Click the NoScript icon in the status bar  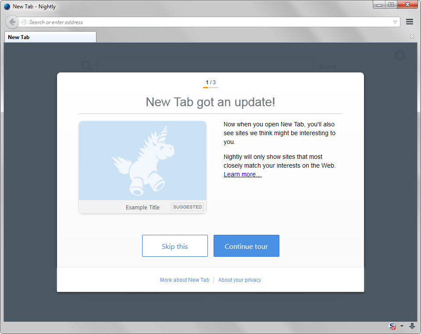[392, 326]
